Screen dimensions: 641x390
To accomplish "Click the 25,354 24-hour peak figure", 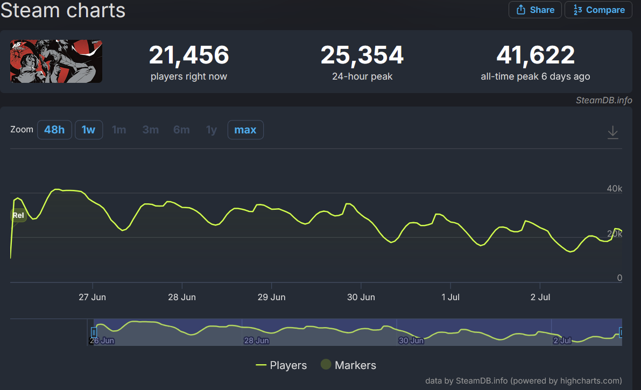I will pos(362,55).
